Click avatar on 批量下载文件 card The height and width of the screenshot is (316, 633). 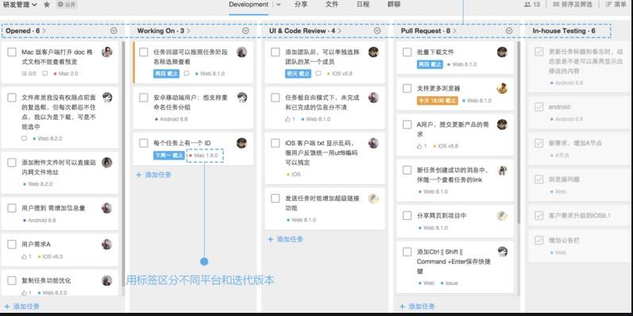coord(502,52)
